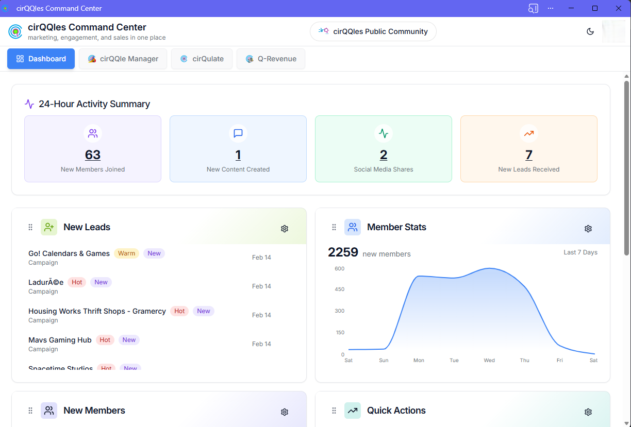The width and height of the screenshot is (631, 427).
Task: Click the Member Stats people icon
Action: (353, 227)
